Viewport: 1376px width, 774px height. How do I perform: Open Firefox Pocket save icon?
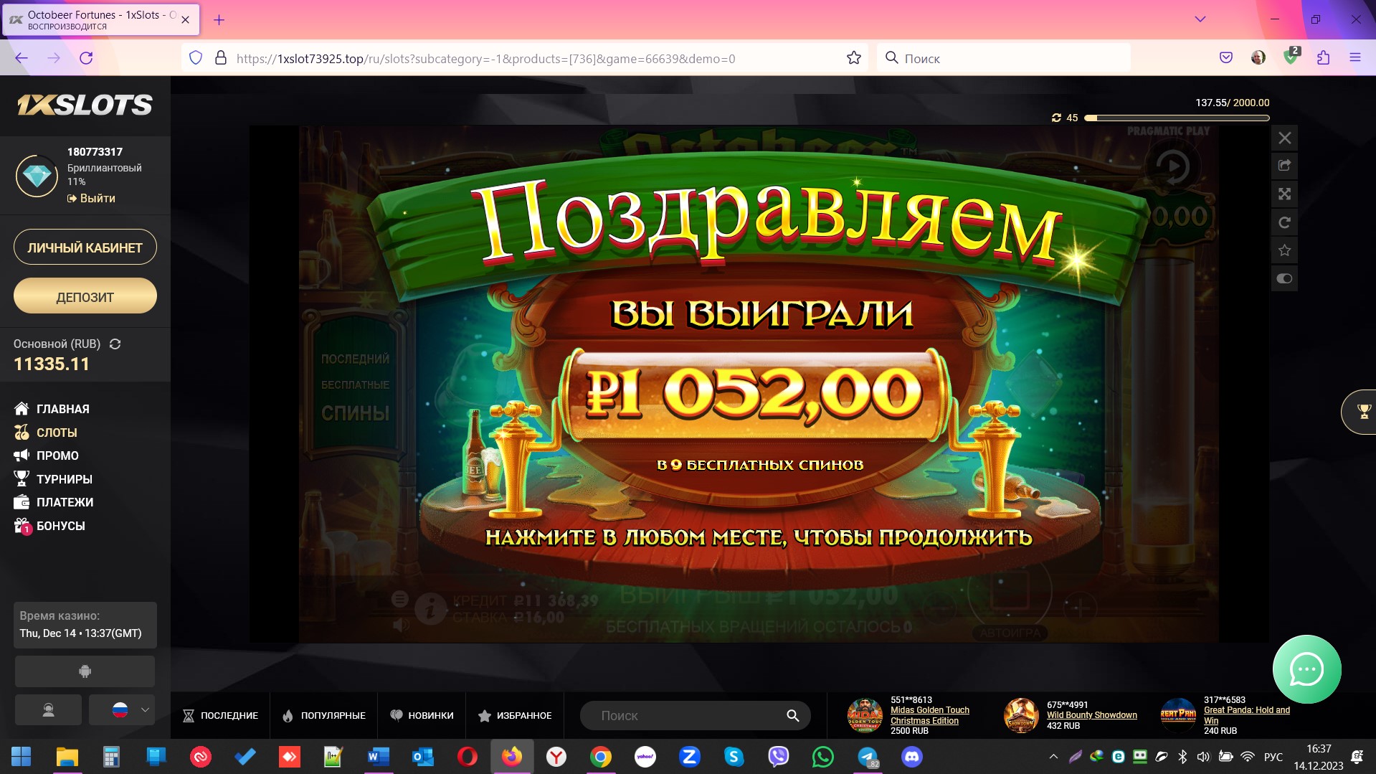tap(1226, 58)
